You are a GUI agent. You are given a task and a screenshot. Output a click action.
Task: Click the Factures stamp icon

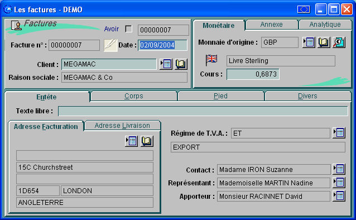(16, 26)
